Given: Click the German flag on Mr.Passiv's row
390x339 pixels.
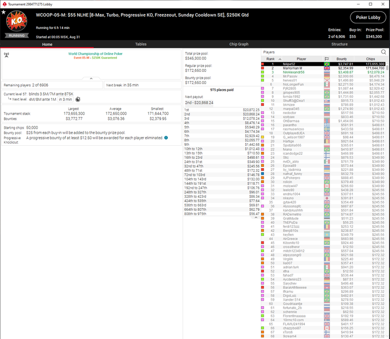Looking at the screenshot, I should click(327, 76).
